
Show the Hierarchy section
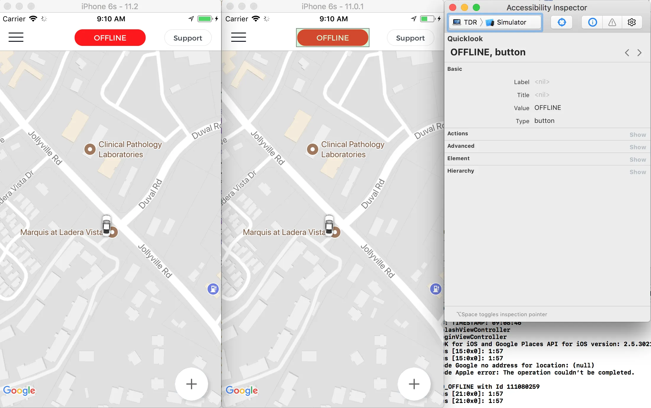(x=637, y=172)
